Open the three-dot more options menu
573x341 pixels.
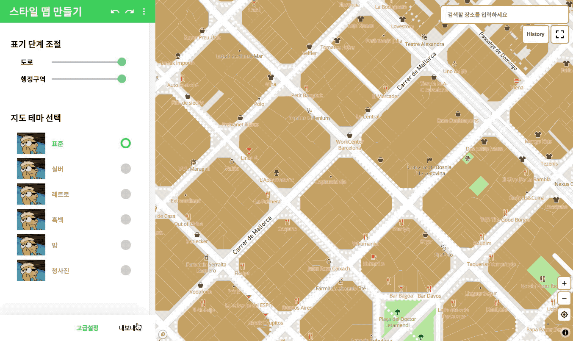144,11
